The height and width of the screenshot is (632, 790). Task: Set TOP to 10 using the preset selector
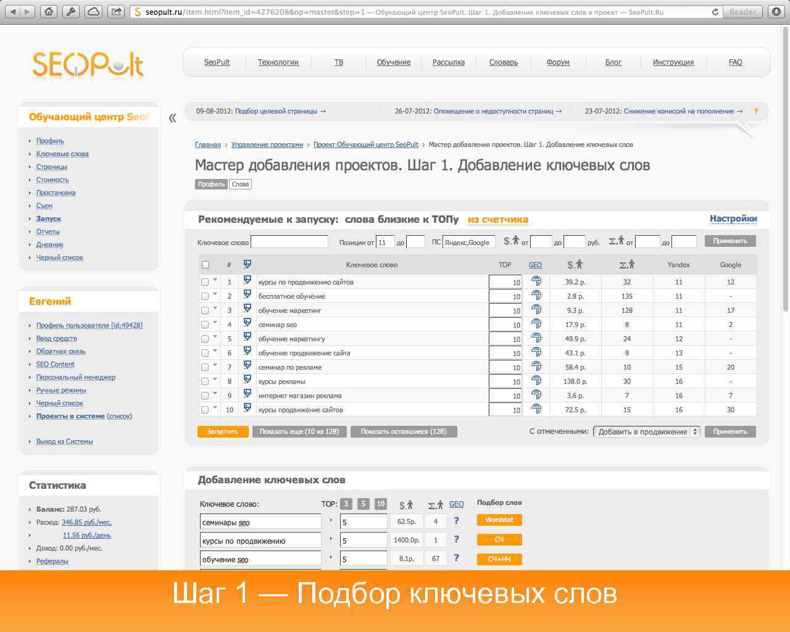[x=381, y=504]
